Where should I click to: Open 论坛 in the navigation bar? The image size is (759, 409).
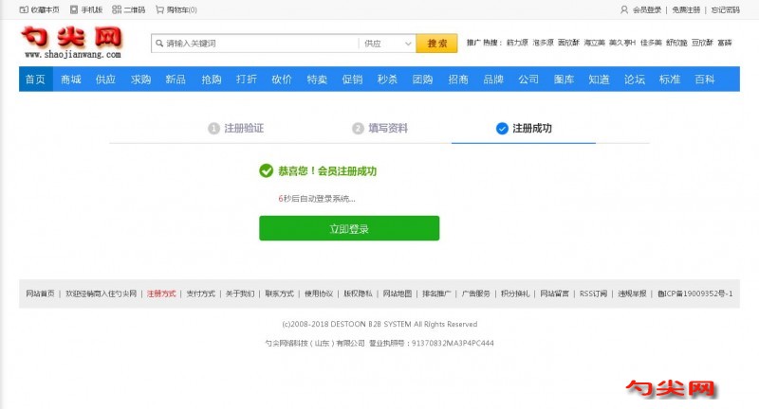[x=635, y=80]
